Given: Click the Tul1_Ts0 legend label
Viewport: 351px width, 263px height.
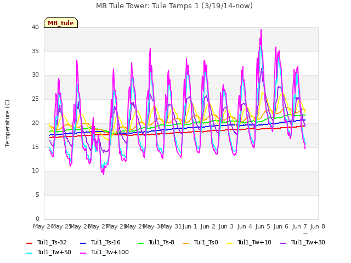Looking at the screenshot, I should tap(206, 242).
